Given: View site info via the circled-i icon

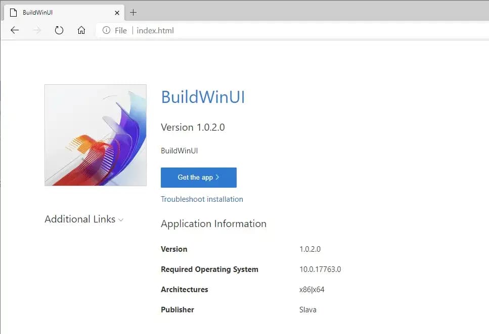Looking at the screenshot, I should [x=106, y=30].
